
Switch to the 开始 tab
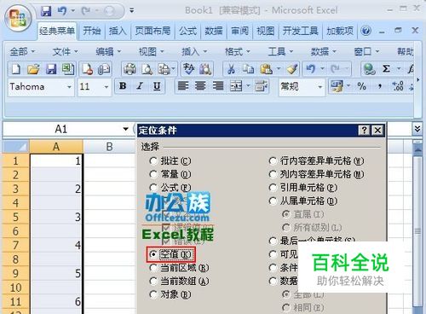click(92, 31)
